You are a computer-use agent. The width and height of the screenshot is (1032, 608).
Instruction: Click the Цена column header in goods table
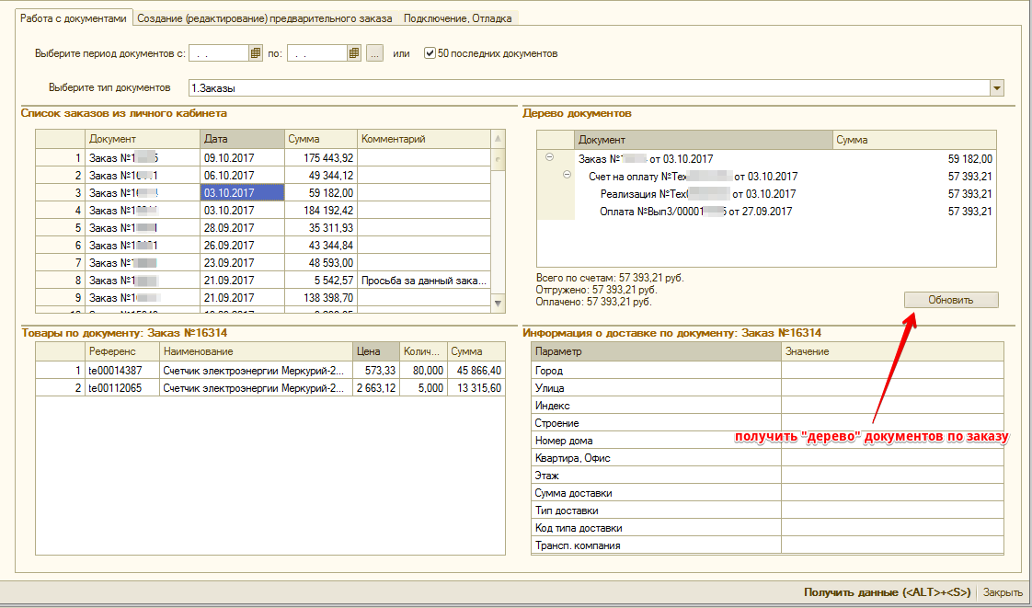click(375, 351)
